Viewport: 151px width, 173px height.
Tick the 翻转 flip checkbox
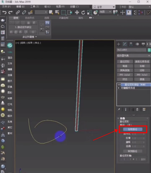tap(140, 159)
